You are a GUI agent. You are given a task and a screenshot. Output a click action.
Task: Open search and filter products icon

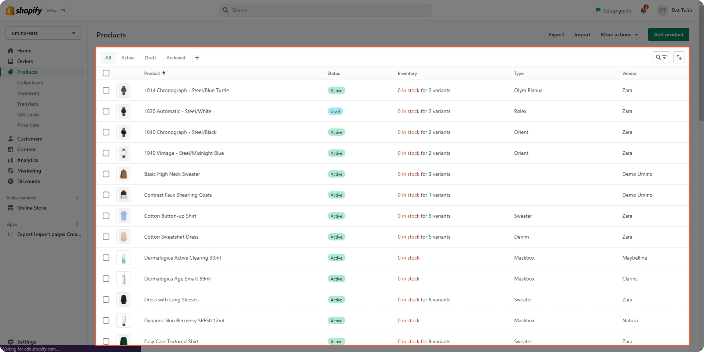(x=661, y=57)
